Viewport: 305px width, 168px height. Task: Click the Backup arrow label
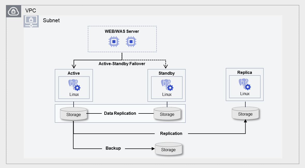[x=113, y=148]
